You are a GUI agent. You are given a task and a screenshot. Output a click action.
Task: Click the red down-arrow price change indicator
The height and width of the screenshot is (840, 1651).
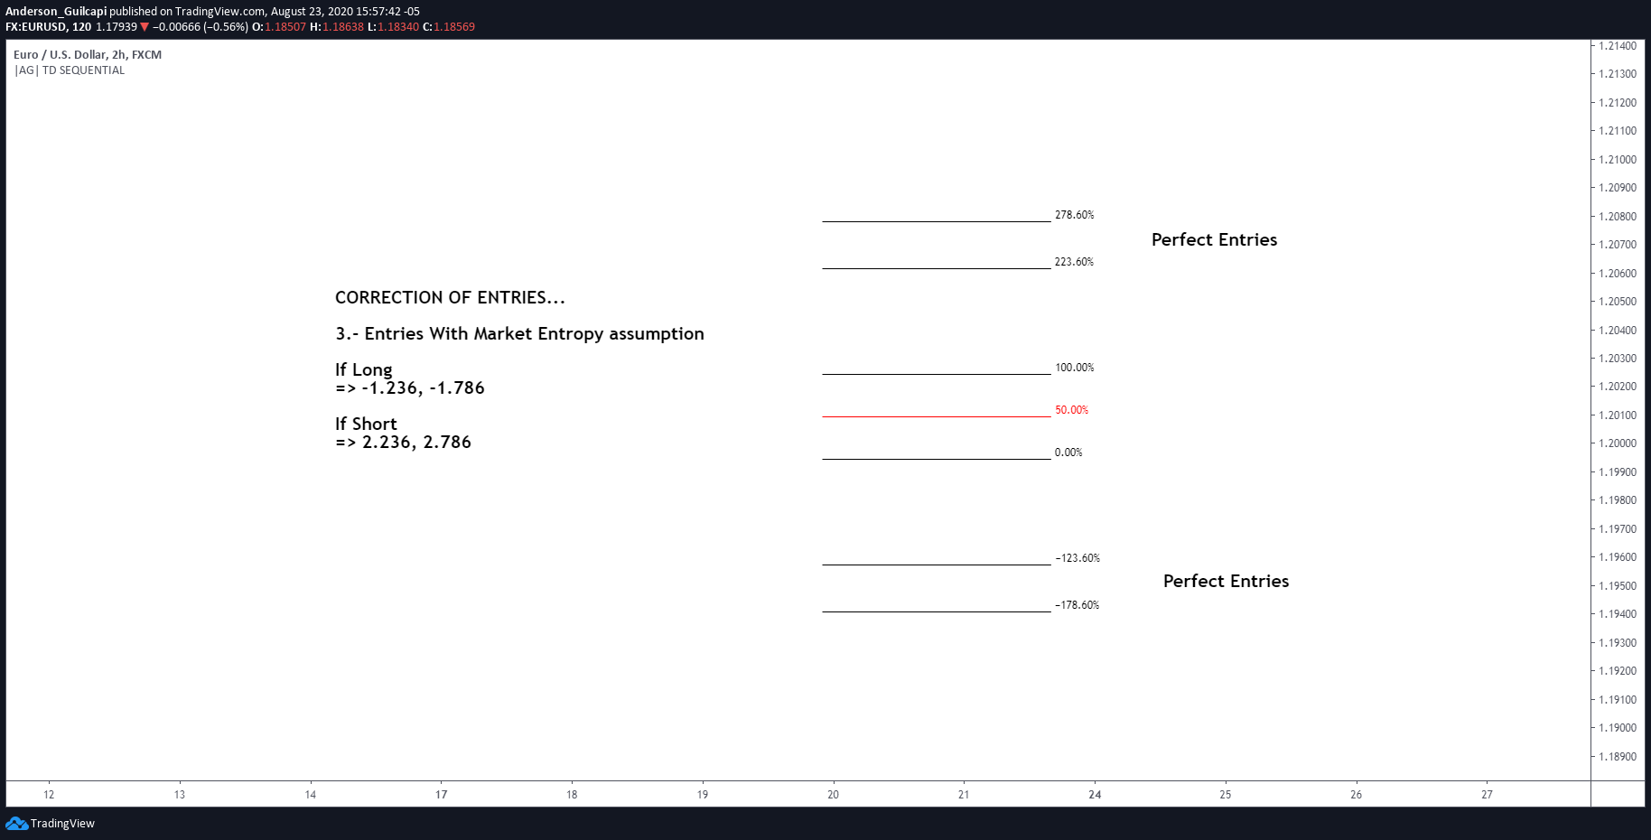pyautogui.click(x=145, y=27)
